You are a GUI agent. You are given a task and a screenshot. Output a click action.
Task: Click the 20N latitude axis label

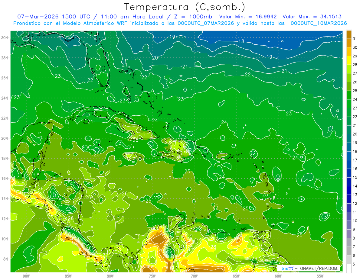5,138
